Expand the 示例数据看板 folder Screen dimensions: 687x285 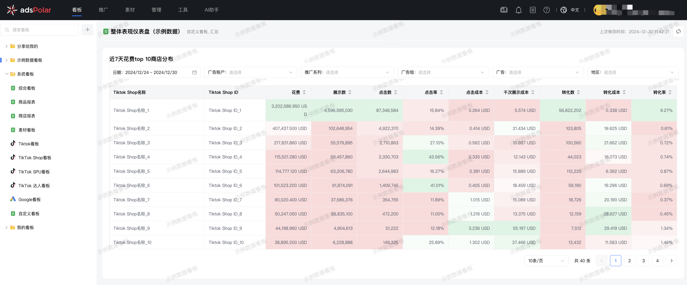coord(6,60)
